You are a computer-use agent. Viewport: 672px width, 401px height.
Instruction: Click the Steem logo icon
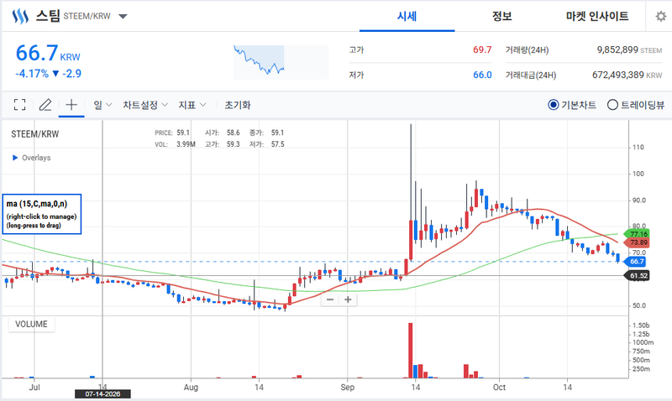[20, 16]
